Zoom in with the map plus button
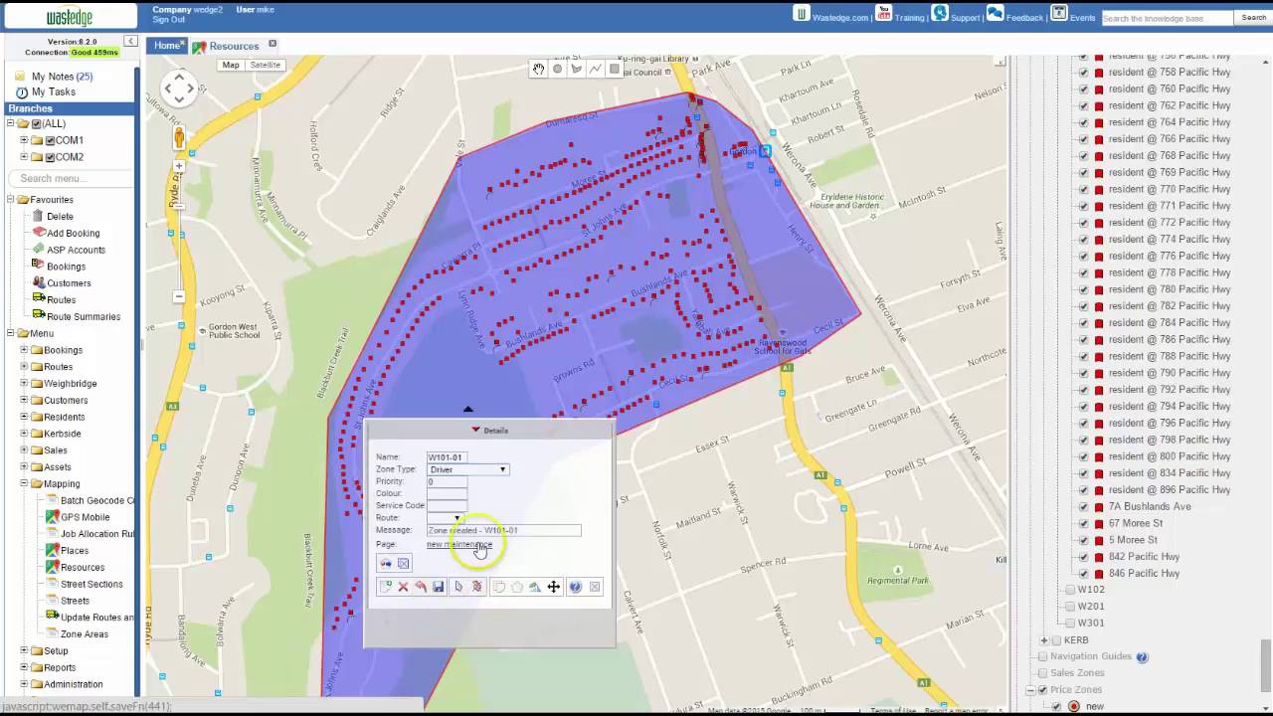 click(179, 166)
